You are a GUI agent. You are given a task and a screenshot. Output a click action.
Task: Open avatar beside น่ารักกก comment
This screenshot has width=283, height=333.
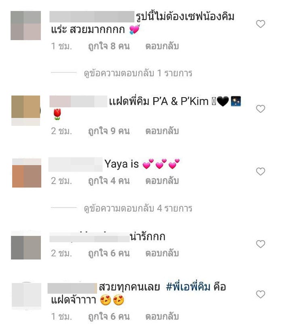tap(26, 247)
